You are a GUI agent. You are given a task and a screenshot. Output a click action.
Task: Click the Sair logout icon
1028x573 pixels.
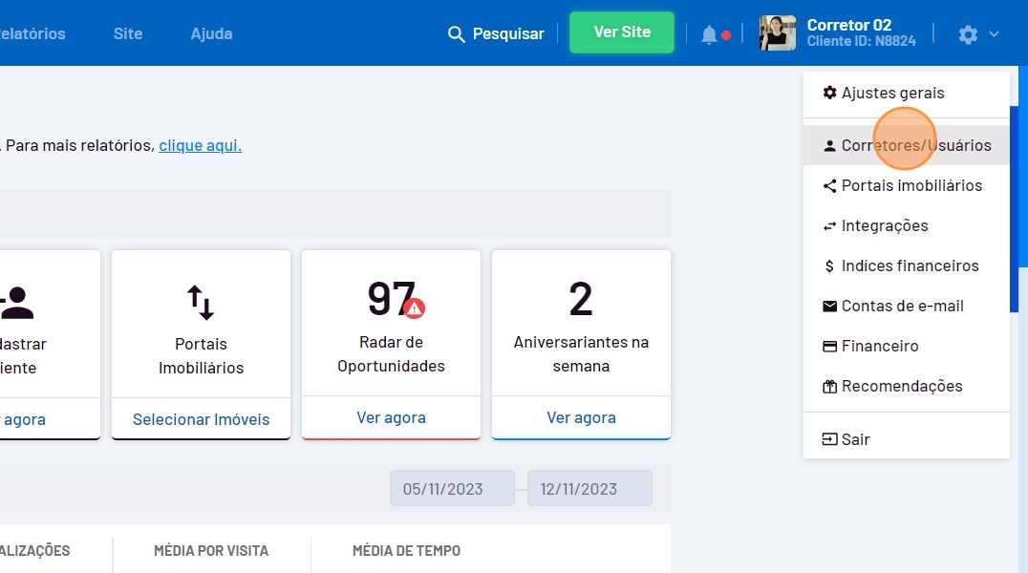[829, 440]
